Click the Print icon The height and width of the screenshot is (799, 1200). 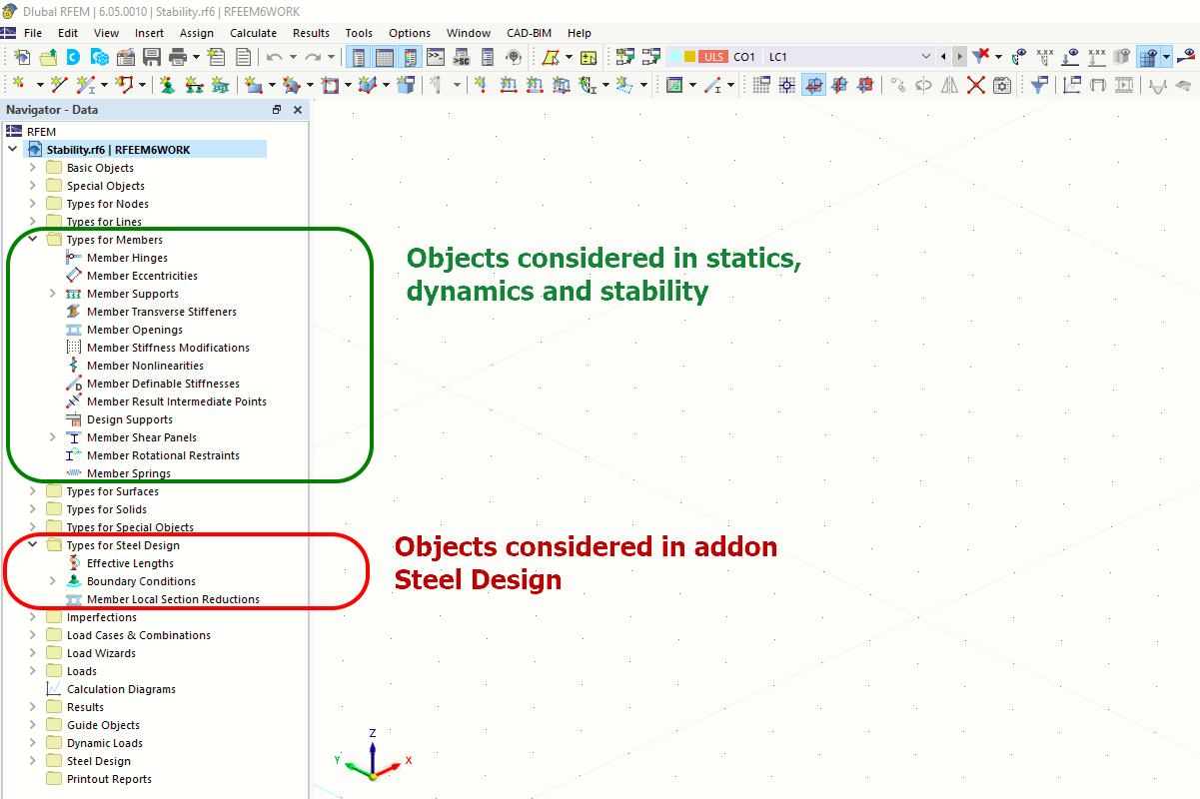coord(177,57)
